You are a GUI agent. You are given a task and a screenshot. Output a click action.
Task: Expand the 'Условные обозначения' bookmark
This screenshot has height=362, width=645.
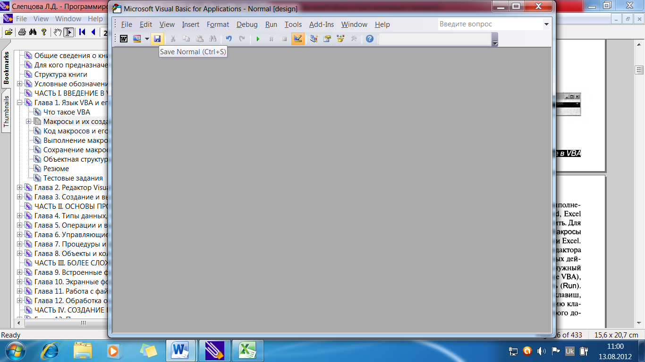[x=20, y=84]
